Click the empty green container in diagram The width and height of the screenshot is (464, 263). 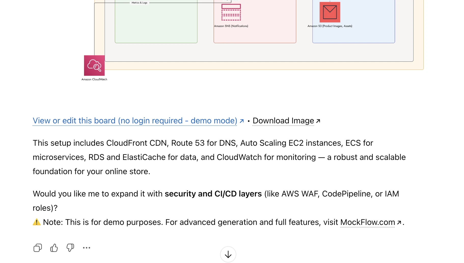(x=156, y=25)
